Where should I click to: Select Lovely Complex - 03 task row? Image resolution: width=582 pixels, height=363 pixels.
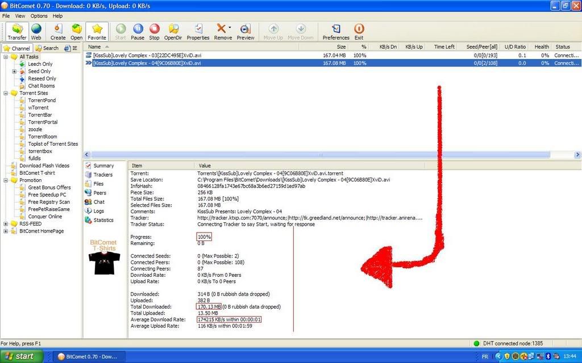(332, 55)
